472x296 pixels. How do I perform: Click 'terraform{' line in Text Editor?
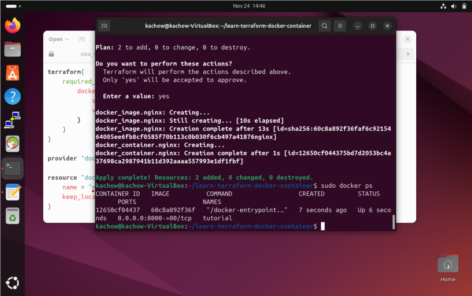click(66, 71)
